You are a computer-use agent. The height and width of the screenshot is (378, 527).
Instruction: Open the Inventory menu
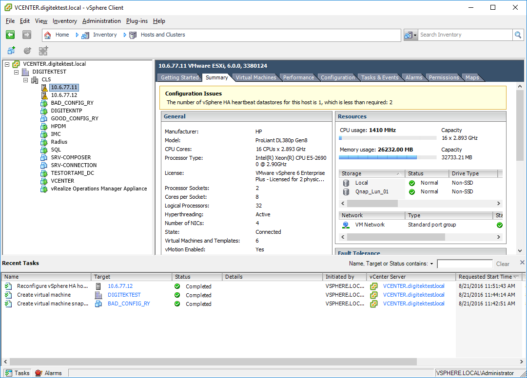[64, 21]
